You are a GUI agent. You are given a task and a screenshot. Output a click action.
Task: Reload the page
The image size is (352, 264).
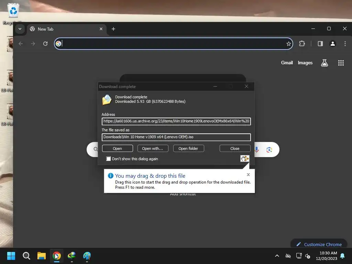[45, 44]
